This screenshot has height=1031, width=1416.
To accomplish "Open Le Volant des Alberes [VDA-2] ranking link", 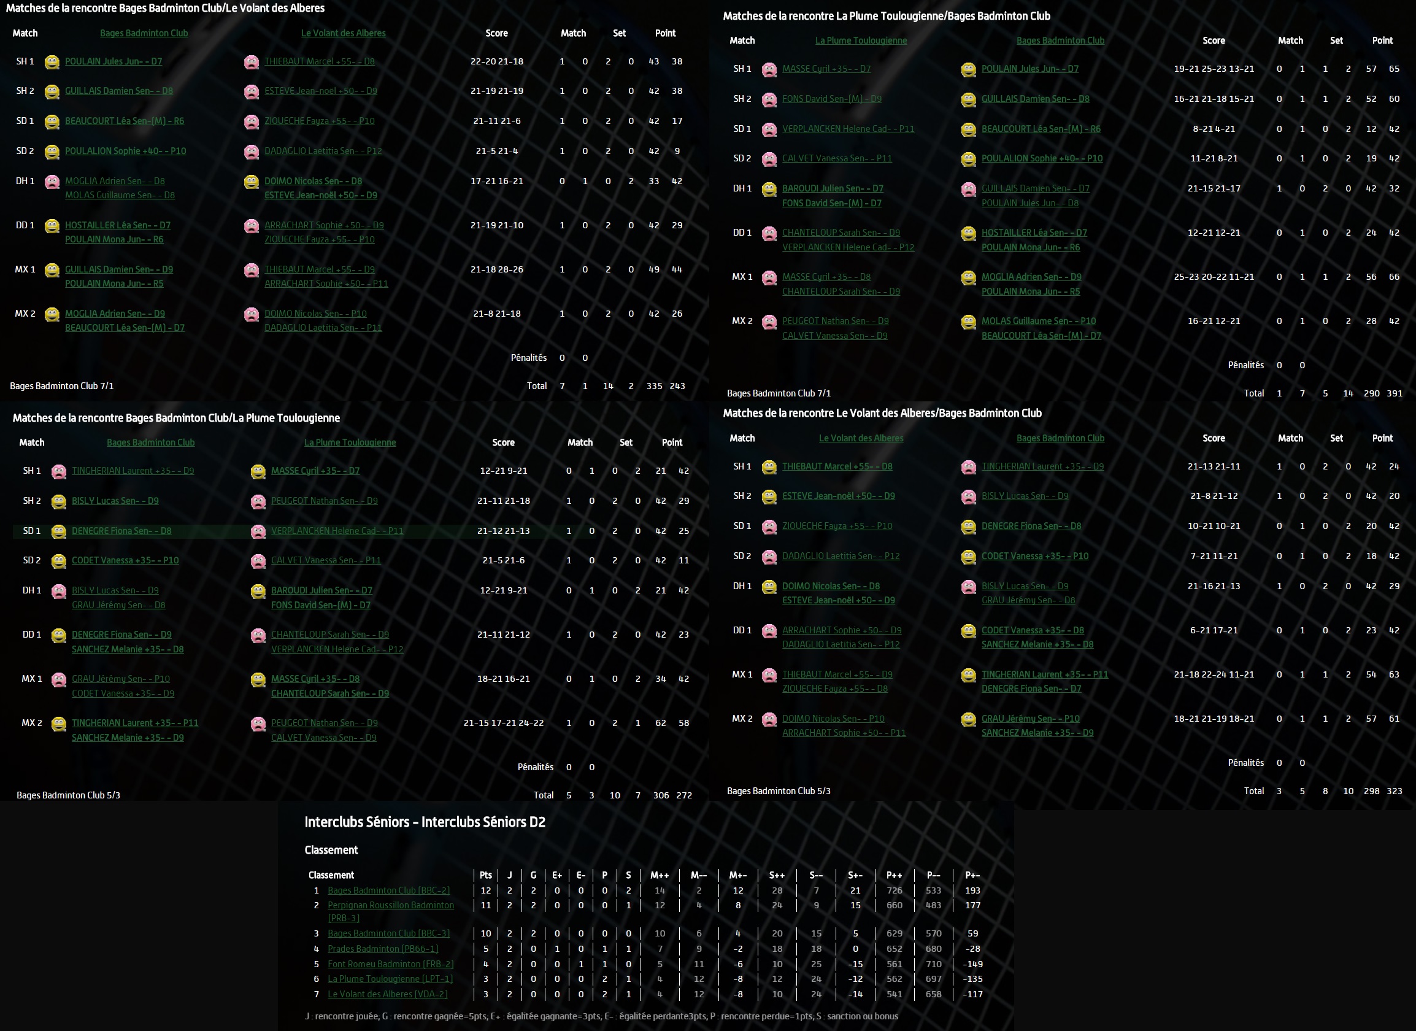I will 387,994.
